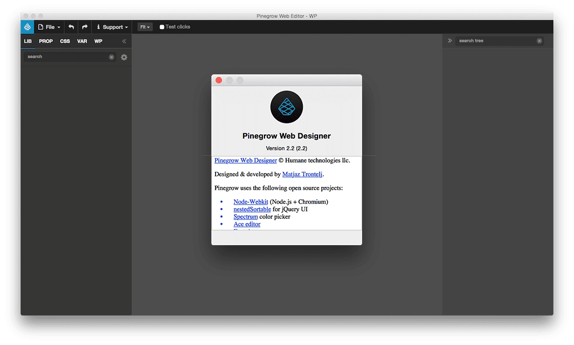Collapse the left panel with double chevron
This screenshot has height=345, width=574.
click(124, 41)
